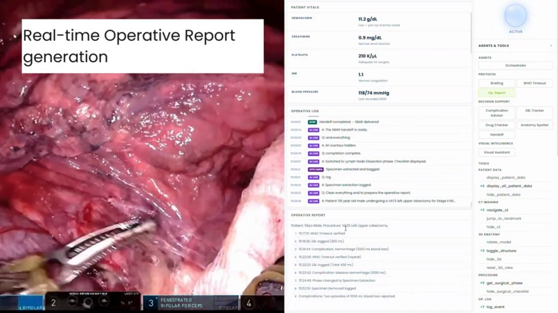Click the Hemoglobin 11.2 g/dL value
The image size is (558, 313).
(368, 19)
